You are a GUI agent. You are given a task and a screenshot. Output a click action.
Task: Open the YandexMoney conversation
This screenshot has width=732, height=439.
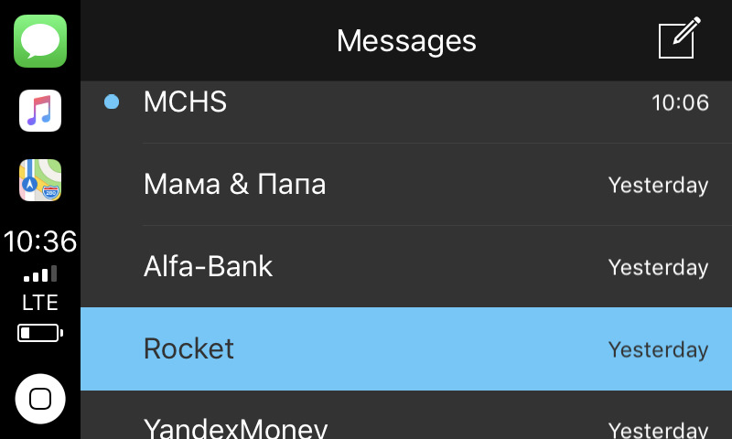(x=406, y=415)
